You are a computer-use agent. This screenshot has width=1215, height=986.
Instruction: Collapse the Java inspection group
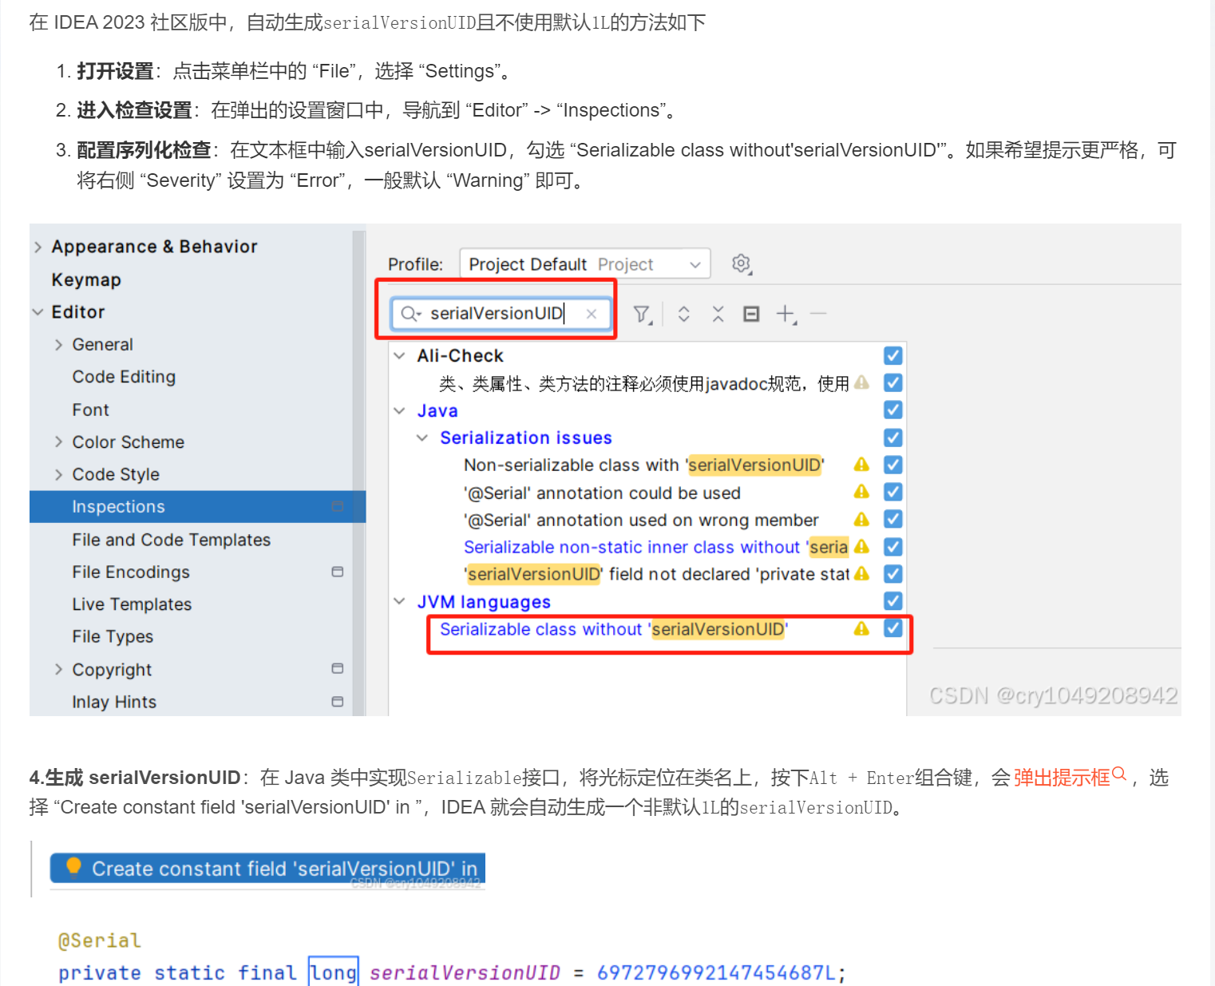[x=400, y=411]
